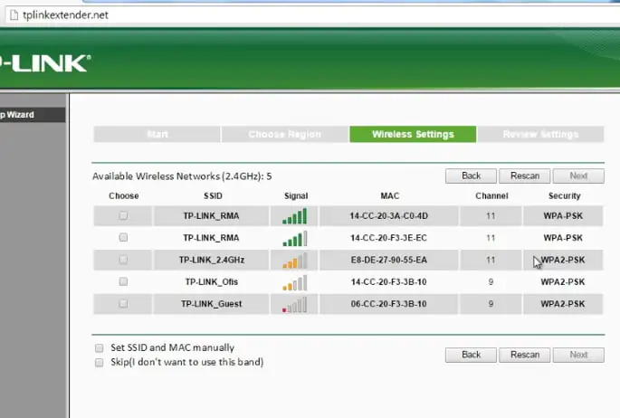This screenshot has height=418, width=620.
Task: Click the bottom Back button
Action: click(471, 355)
